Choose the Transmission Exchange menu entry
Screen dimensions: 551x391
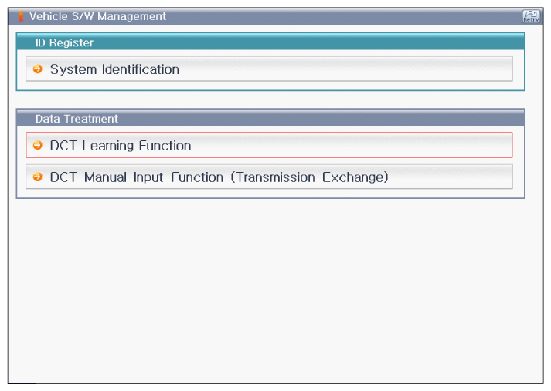tap(269, 177)
